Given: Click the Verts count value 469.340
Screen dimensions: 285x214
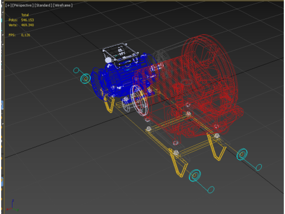Looking at the screenshot, I should 27,25.
